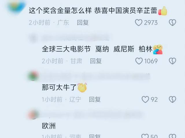Tap the blurred username above 欧洲

92,115
